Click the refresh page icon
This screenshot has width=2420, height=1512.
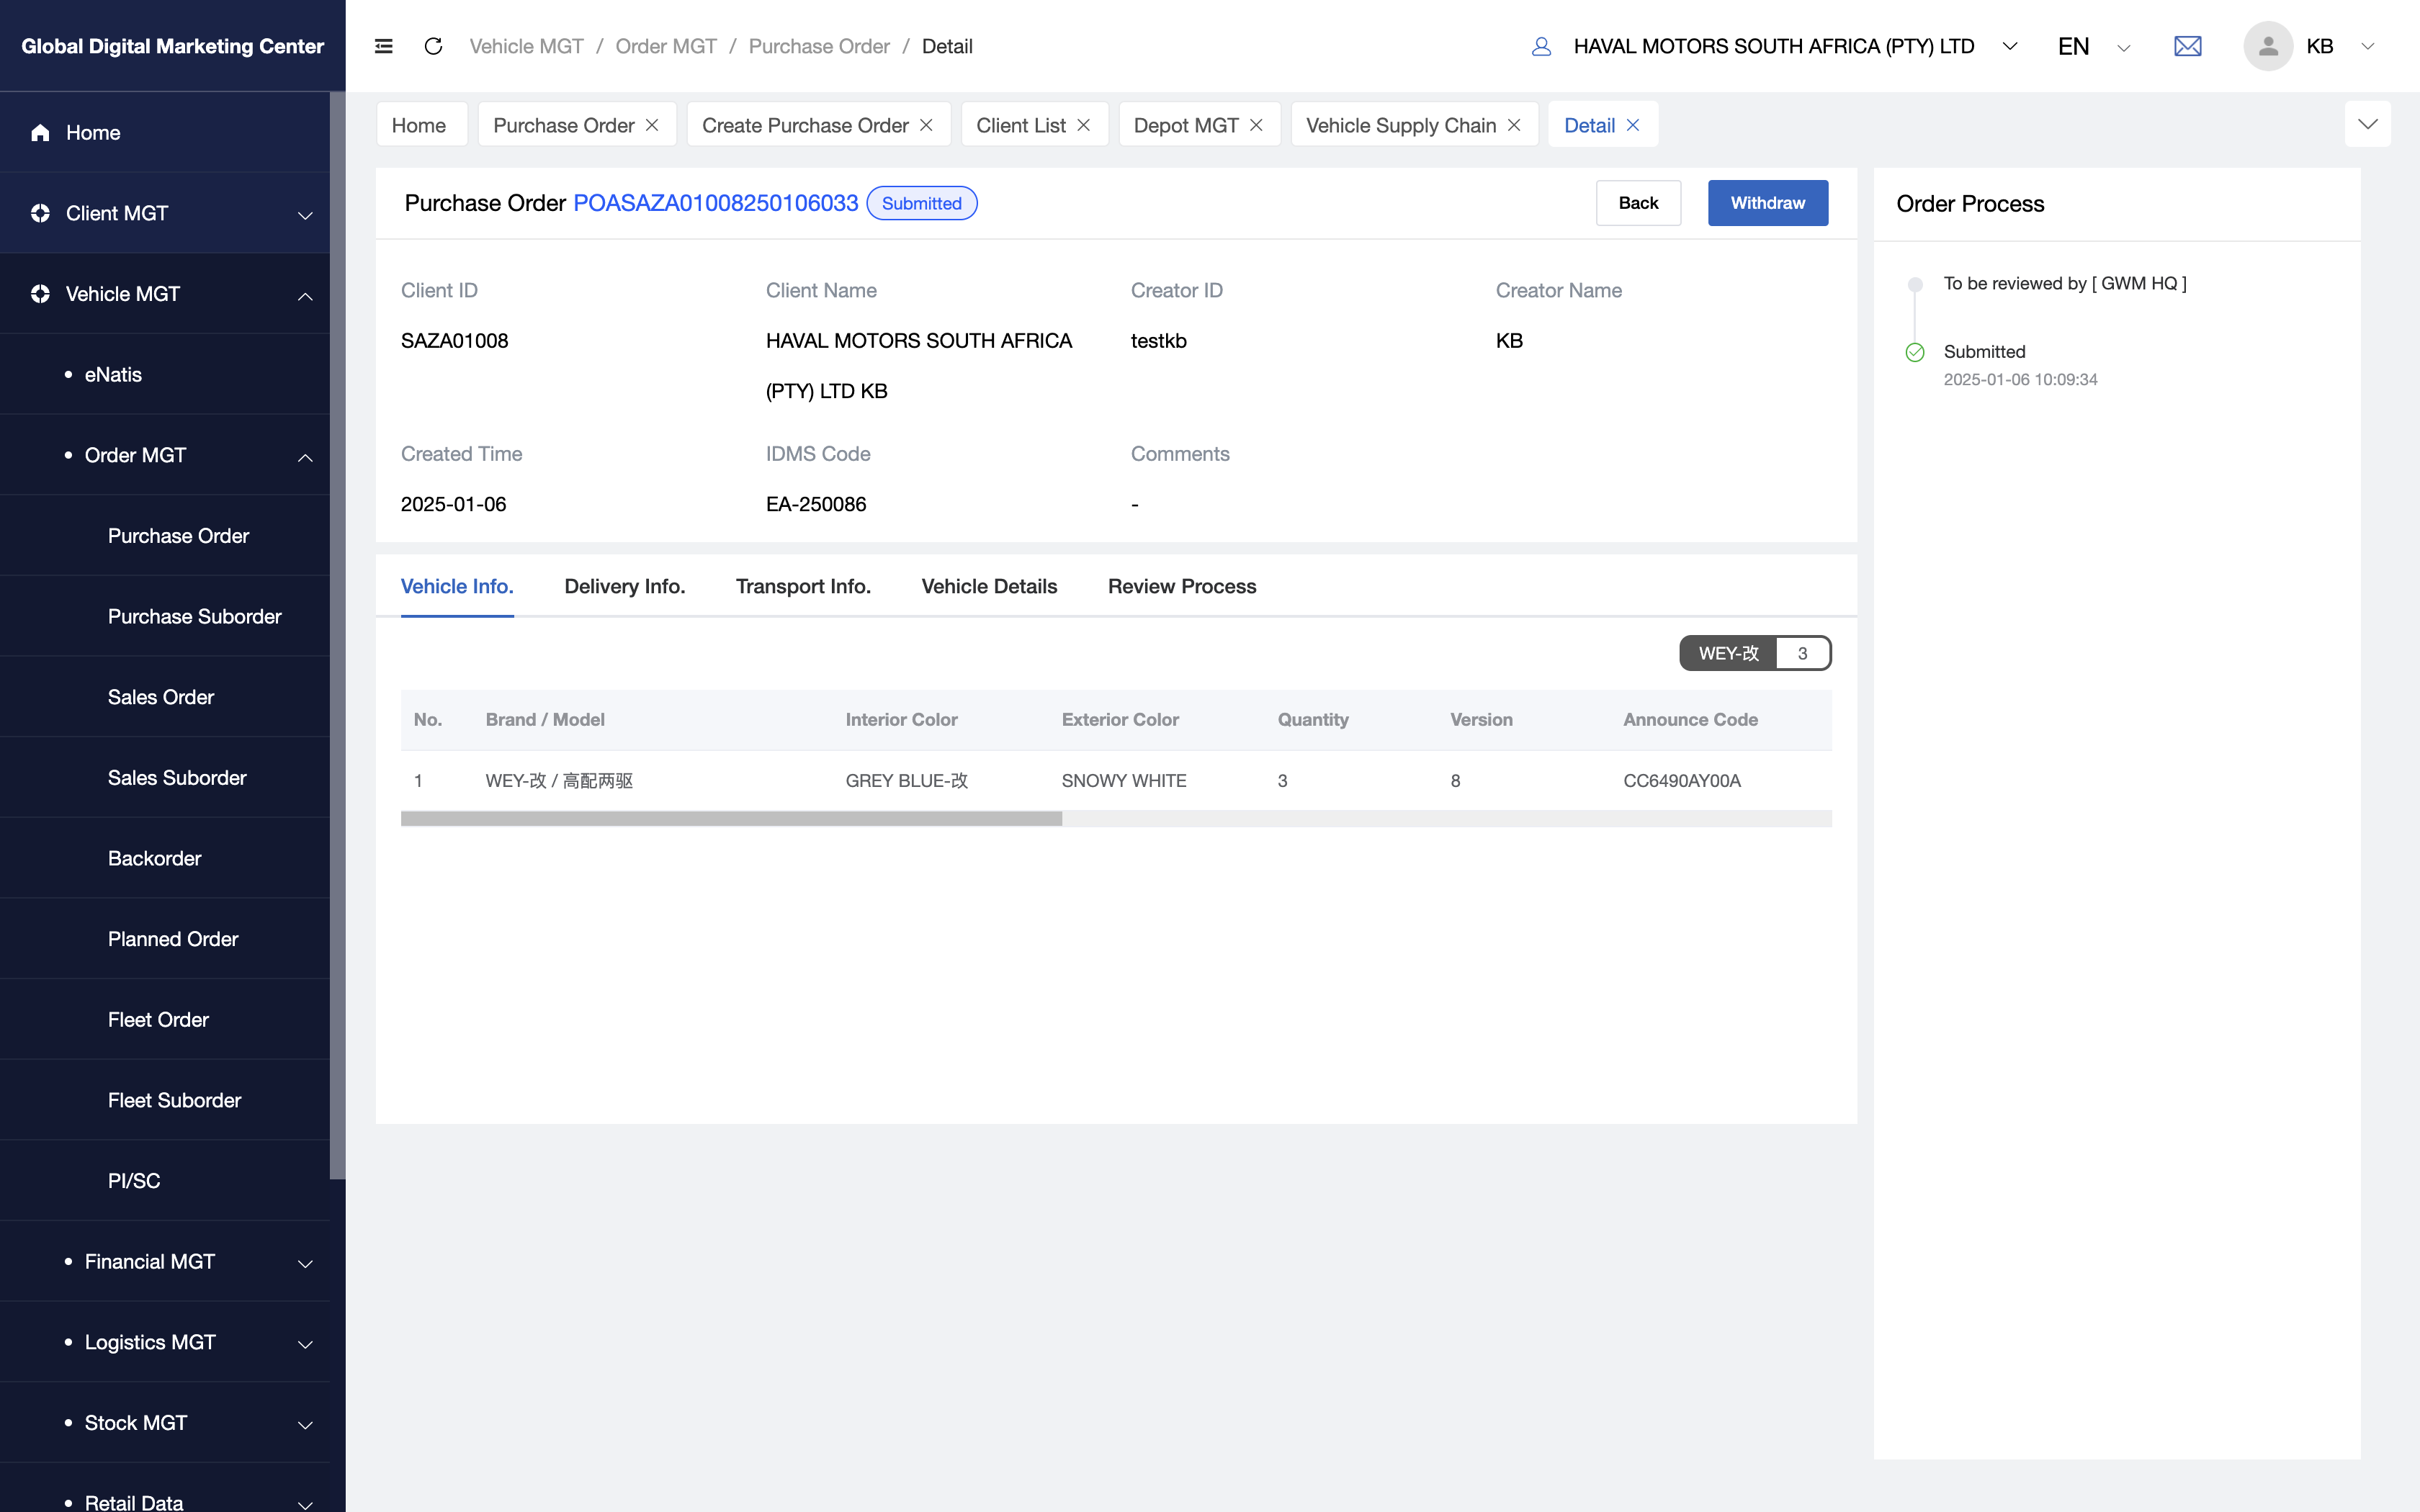tap(433, 46)
